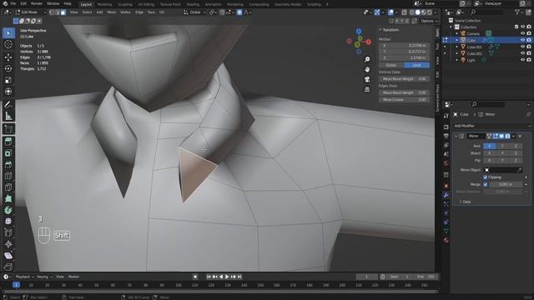This screenshot has height=300, width=534.
Task: Open the Render properties tab icon
Action: (446, 127)
